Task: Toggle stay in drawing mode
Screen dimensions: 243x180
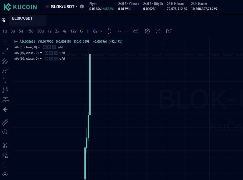Action: [5, 155]
